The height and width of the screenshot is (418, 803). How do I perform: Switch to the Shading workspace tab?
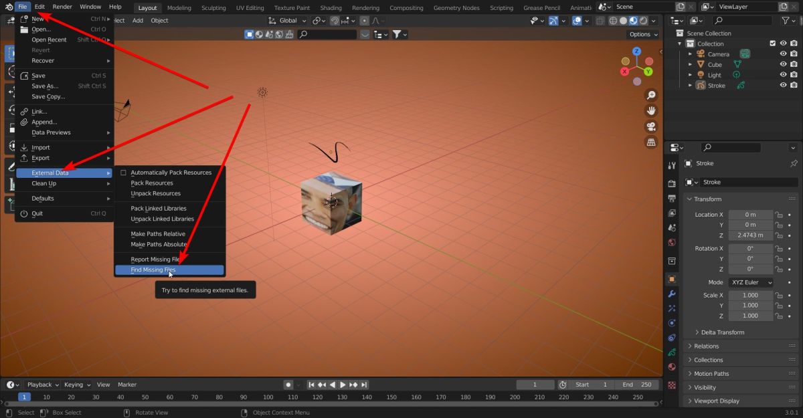331,8
